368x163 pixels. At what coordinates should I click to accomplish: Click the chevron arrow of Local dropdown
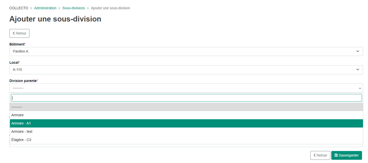358,69
